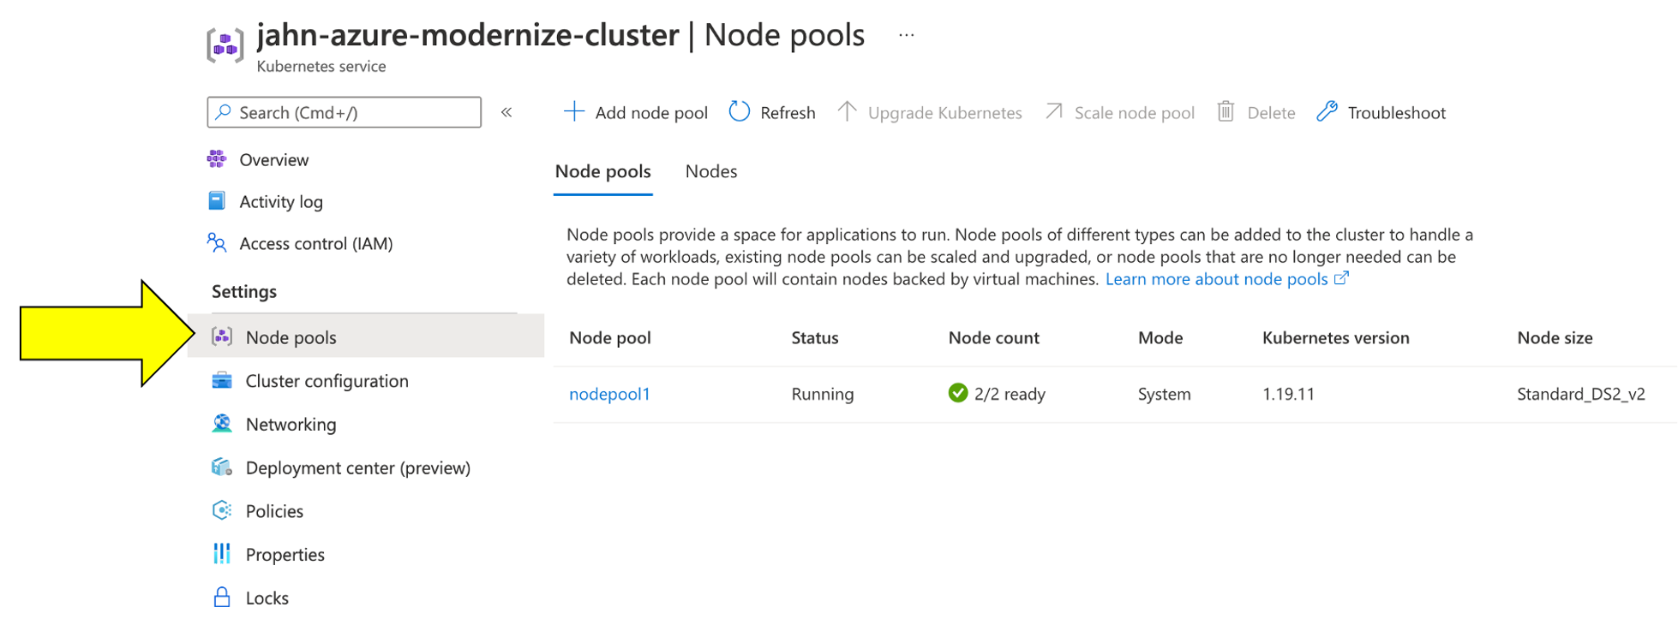Viewport: 1678px width, 631px height.
Task: Click the Overview sidebar icon
Action: [217, 159]
